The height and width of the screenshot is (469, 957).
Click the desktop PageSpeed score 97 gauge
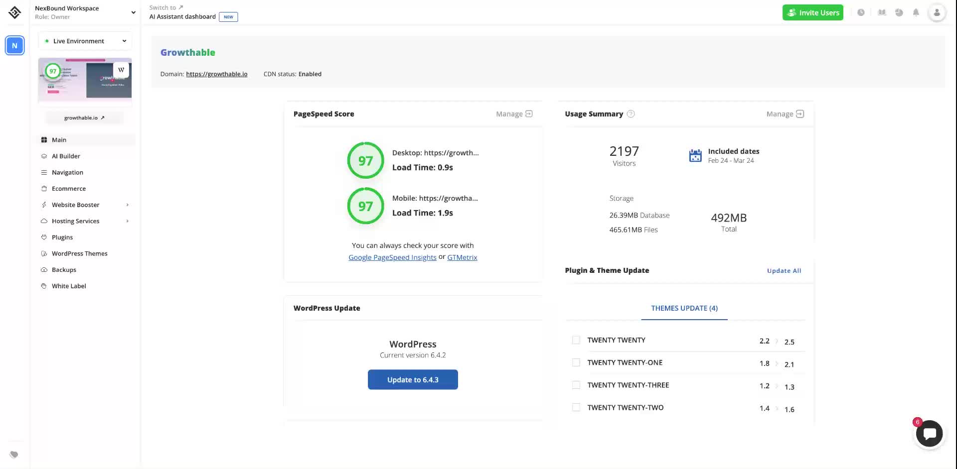pos(365,161)
